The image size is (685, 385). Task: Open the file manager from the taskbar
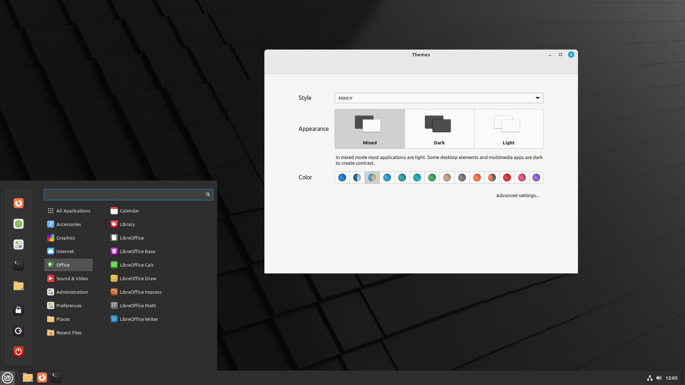point(27,378)
